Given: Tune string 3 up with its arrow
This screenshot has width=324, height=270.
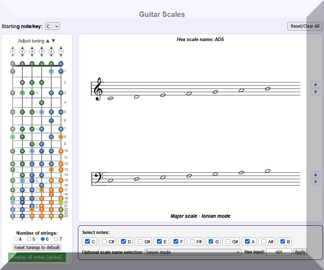Looking at the screenshot, I should click(42, 48).
